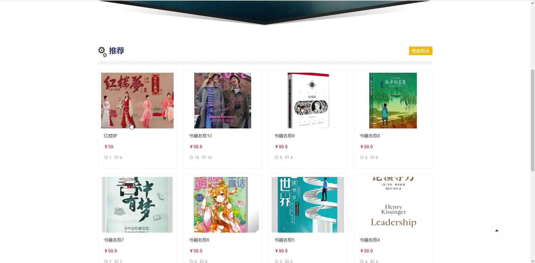Click the view count icon under 书籍名称10
Viewport: 535px width, 263px height.
[204, 157]
